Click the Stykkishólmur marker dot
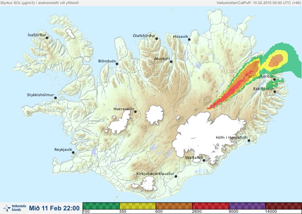The image size is (302, 214). tap(56, 98)
